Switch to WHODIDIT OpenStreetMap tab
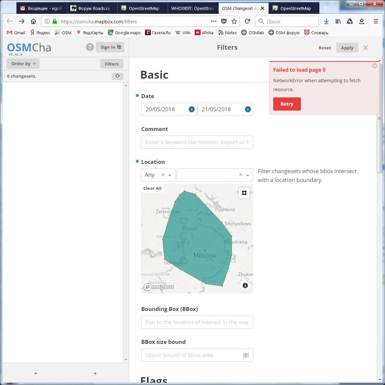The width and height of the screenshot is (385, 385). 193,8
